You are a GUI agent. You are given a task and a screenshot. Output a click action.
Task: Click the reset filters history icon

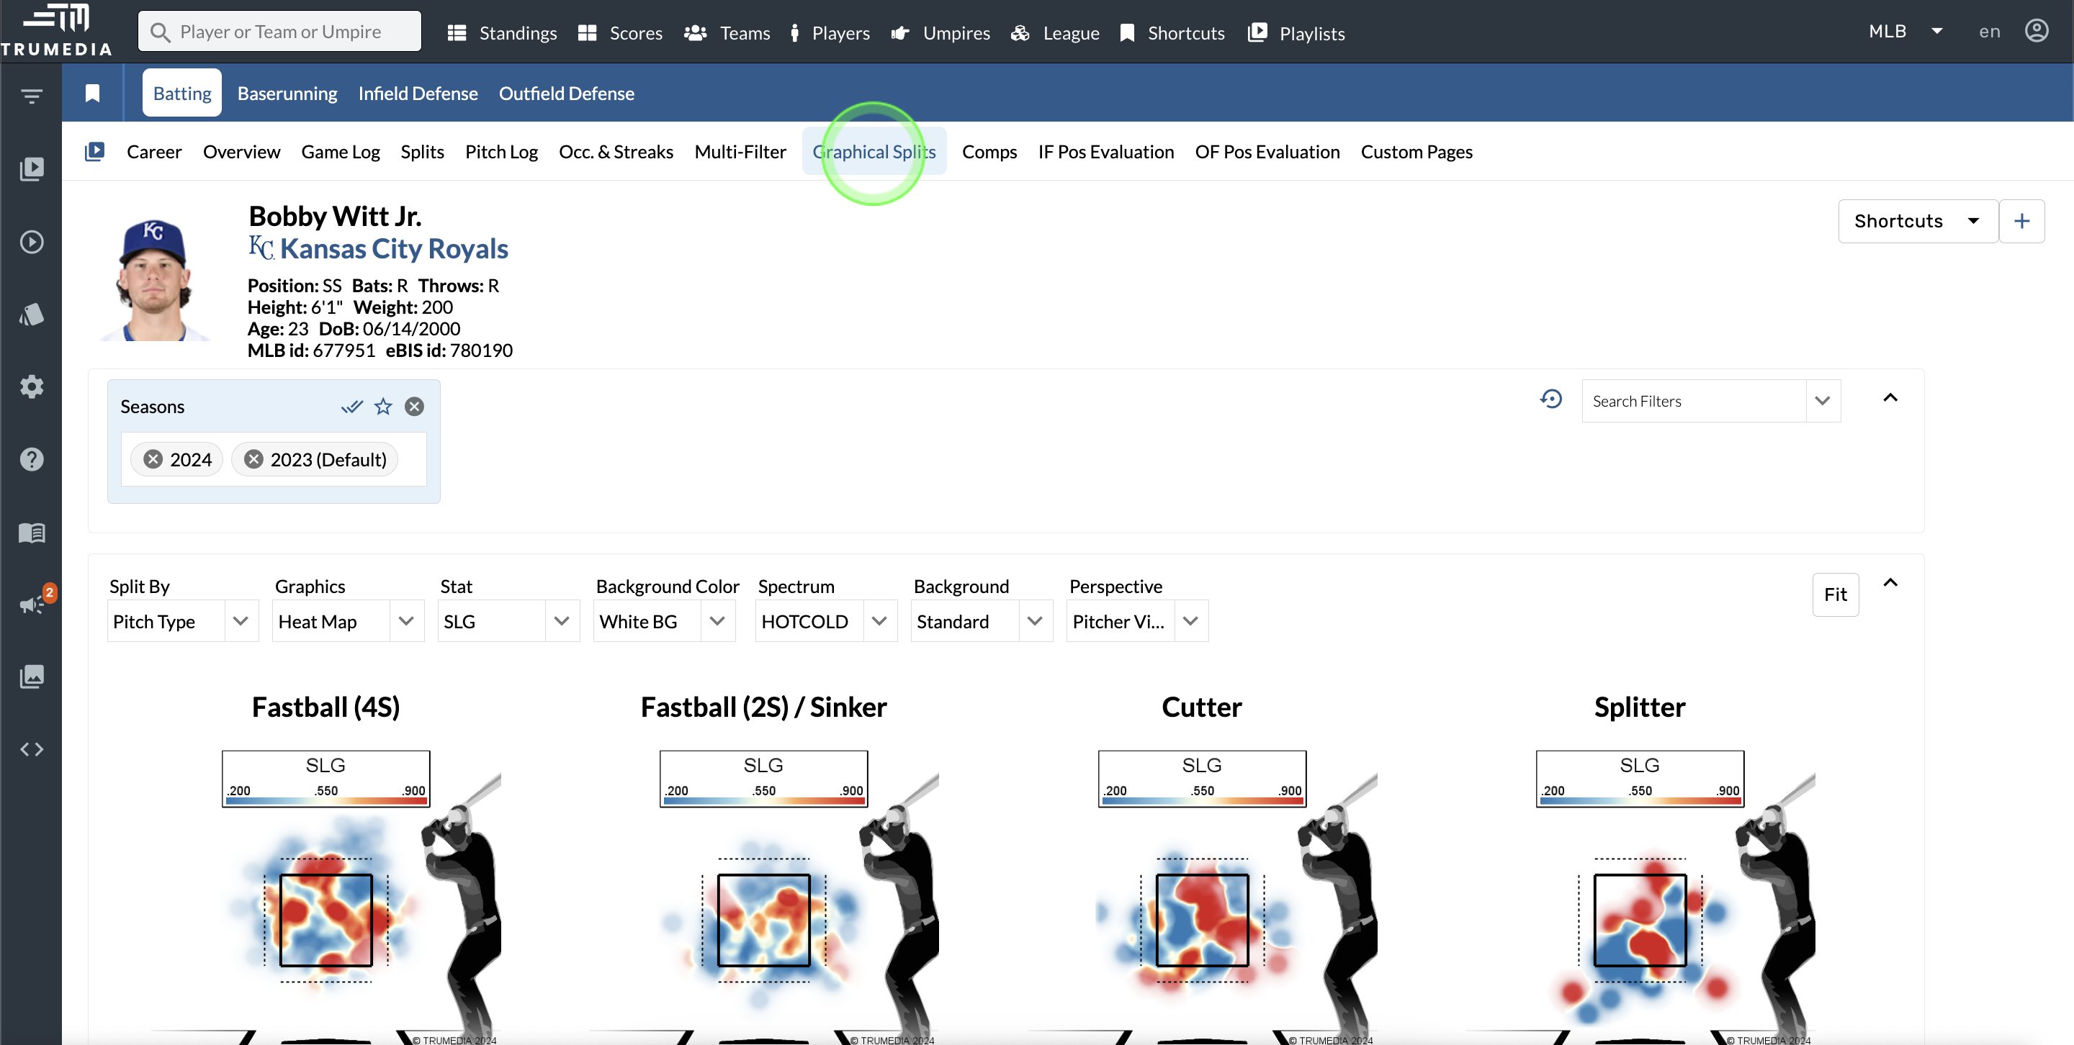[1550, 400]
